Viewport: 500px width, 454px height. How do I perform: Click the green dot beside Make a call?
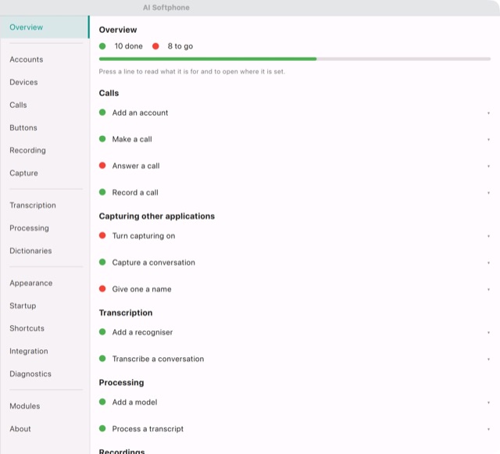coord(102,139)
